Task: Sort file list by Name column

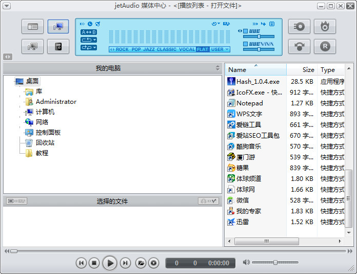Action: 256,69
